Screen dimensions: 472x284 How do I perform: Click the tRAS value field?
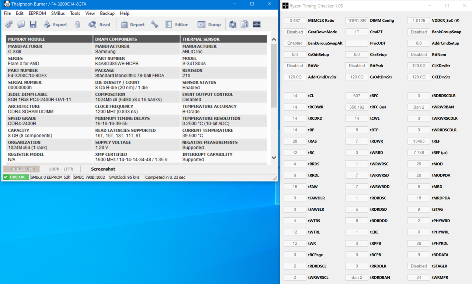coord(295,141)
